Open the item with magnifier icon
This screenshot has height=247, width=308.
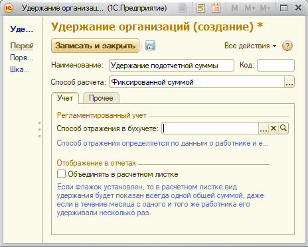(x=283, y=128)
